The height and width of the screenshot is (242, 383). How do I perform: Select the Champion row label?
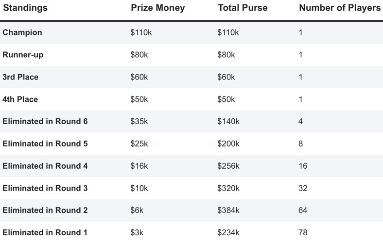click(22, 32)
